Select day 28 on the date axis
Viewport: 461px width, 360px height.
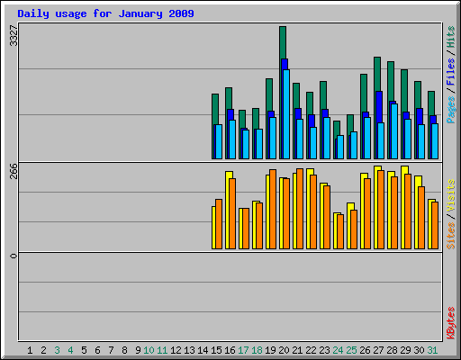(392, 350)
